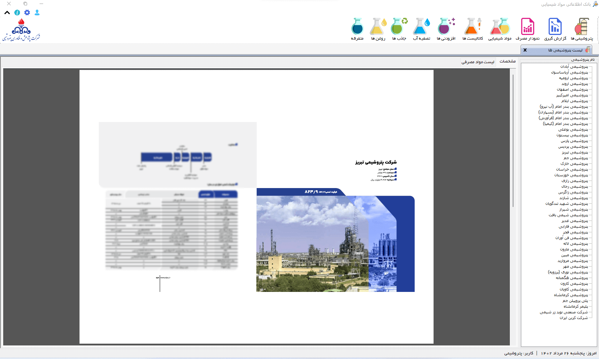Screen dimensions: 599x359
Task: Open the مواد شیمیایی flask icon
Action: 500,29
